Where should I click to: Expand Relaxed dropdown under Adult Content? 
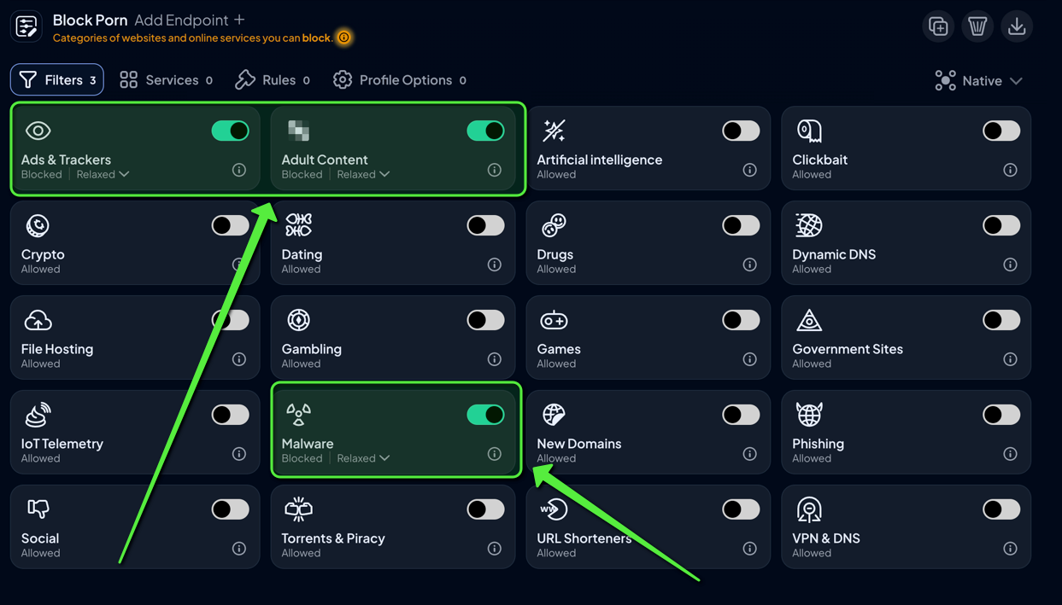pyautogui.click(x=363, y=174)
